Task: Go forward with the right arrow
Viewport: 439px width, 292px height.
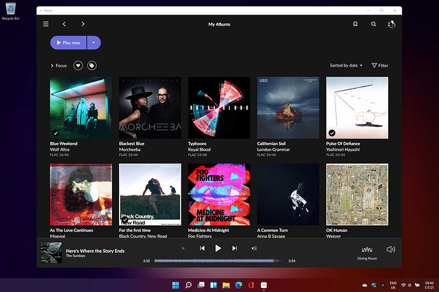Action: [x=83, y=24]
